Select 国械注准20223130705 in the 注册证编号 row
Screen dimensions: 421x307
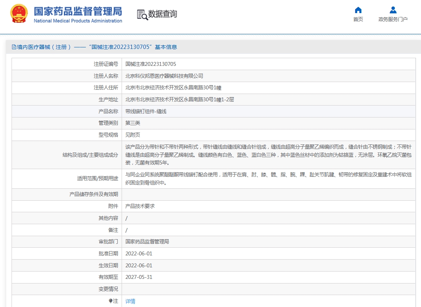point(150,64)
